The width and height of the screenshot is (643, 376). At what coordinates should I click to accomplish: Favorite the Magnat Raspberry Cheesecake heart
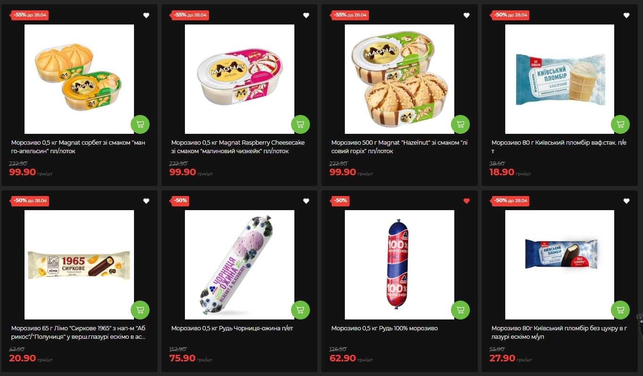coord(306,15)
